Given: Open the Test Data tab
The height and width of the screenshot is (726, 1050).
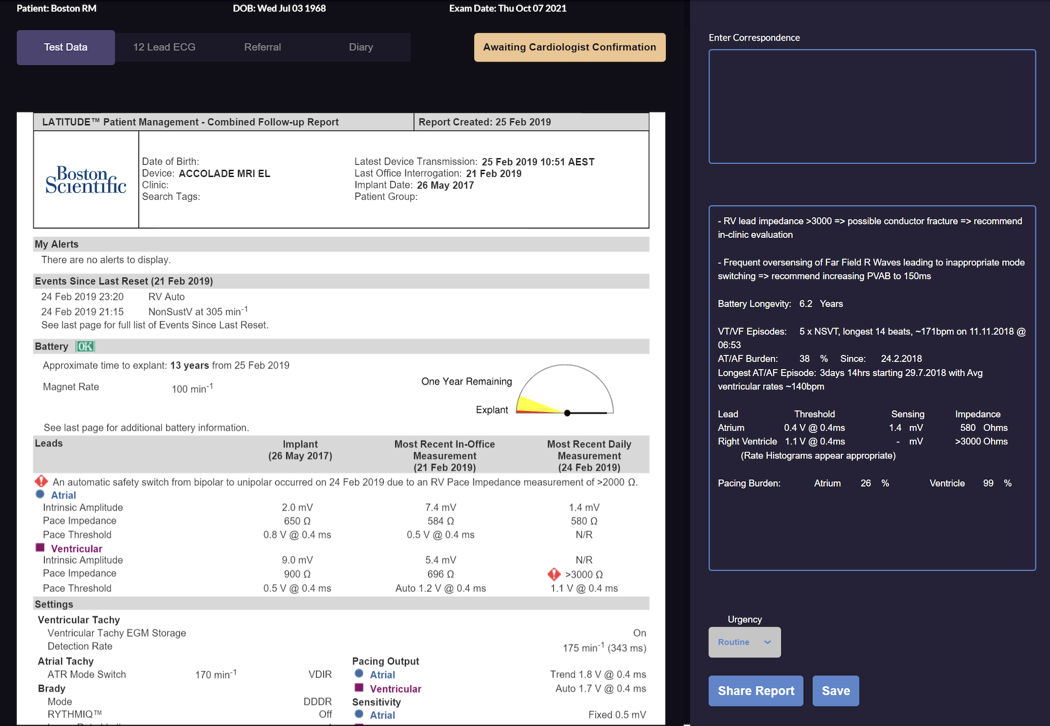Looking at the screenshot, I should pos(66,47).
